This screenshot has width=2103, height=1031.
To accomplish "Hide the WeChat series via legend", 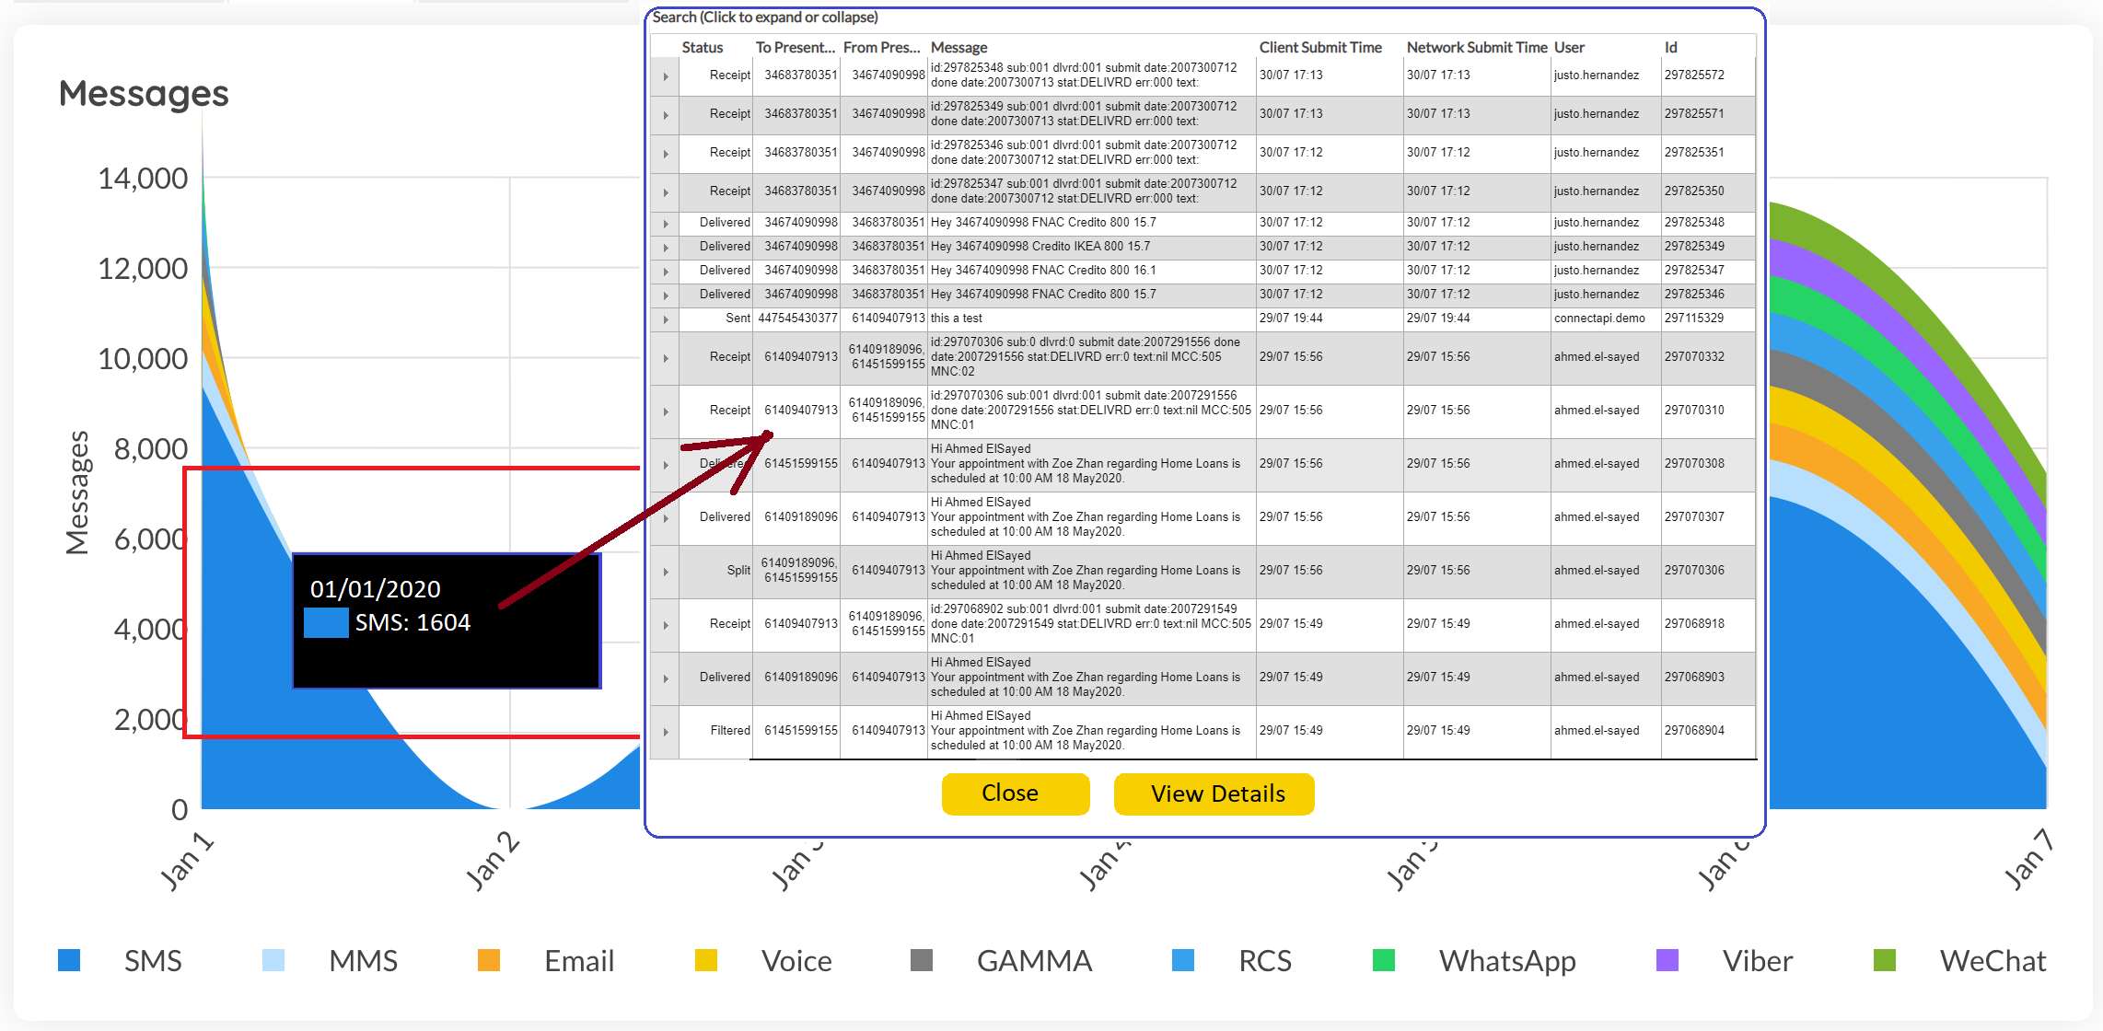I will [1885, 960].
